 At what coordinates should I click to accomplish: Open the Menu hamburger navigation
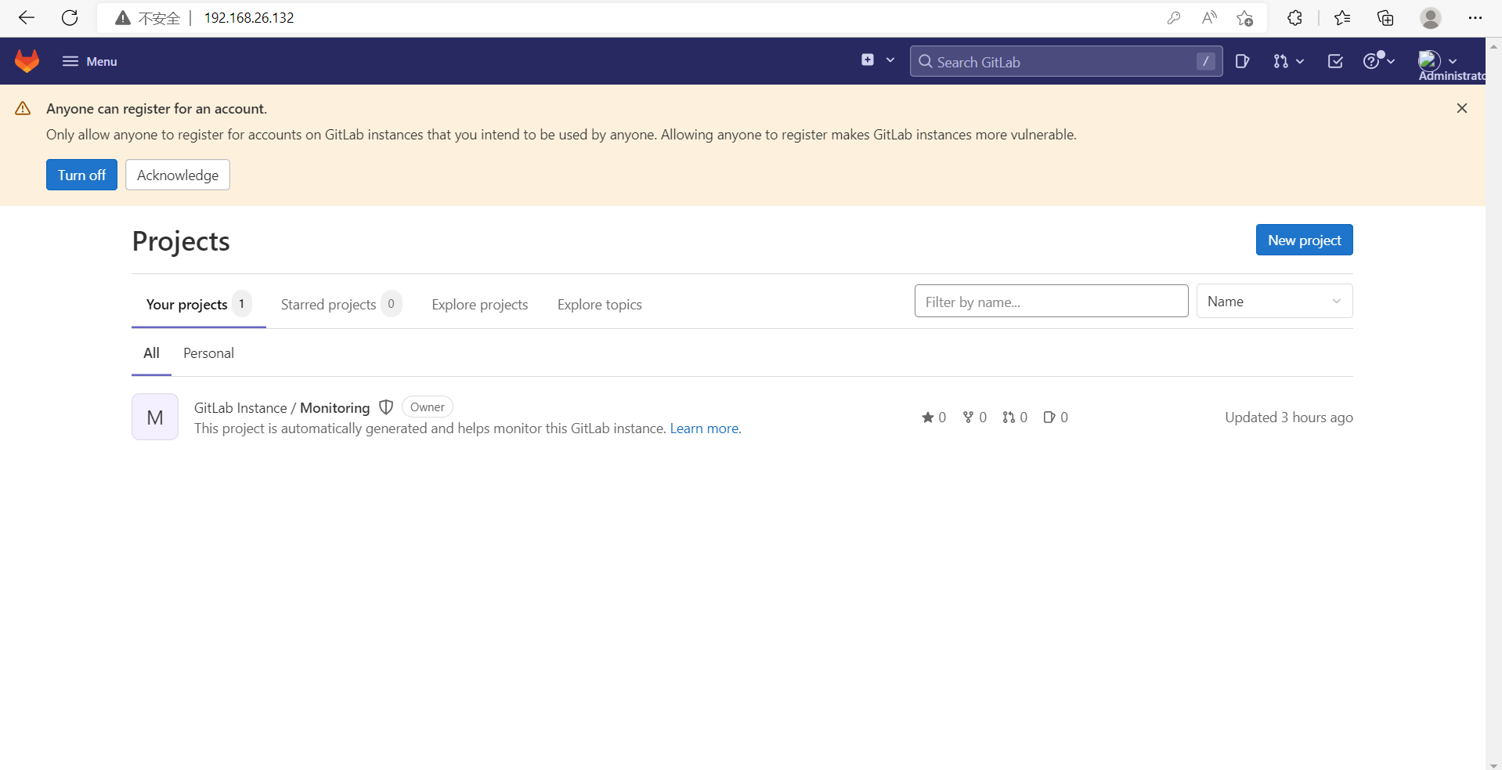tap(90, 61)
